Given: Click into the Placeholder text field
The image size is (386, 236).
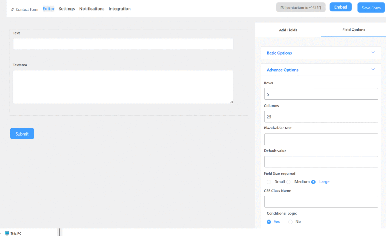Looking at the screenshot, I should pyautogui.click(x=321, y=139).
